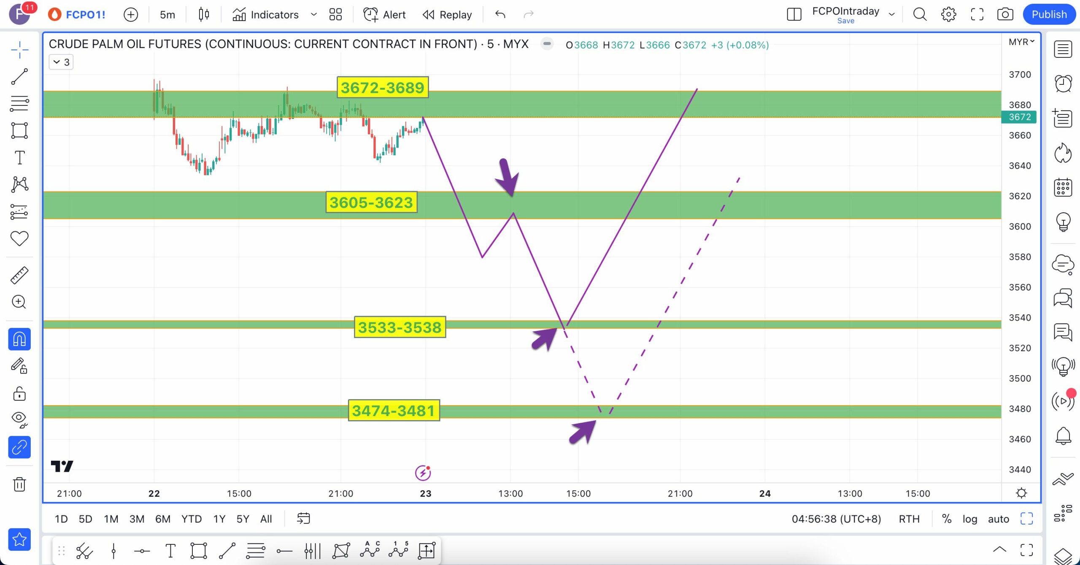Open the FCPOIntraday layout dropdown

(x=891, y=14)
